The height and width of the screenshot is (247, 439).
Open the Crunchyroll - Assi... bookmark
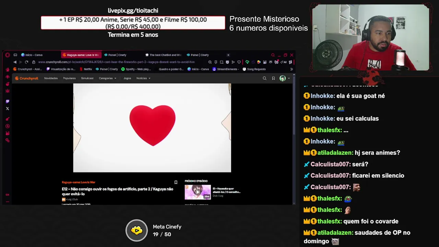click(27, 69)
